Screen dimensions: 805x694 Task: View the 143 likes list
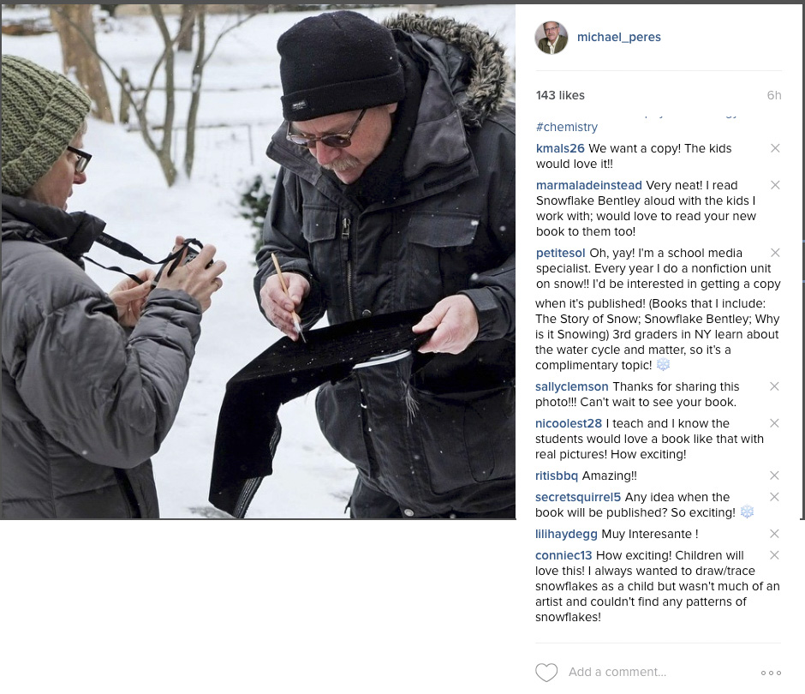[x=560, y=96]
